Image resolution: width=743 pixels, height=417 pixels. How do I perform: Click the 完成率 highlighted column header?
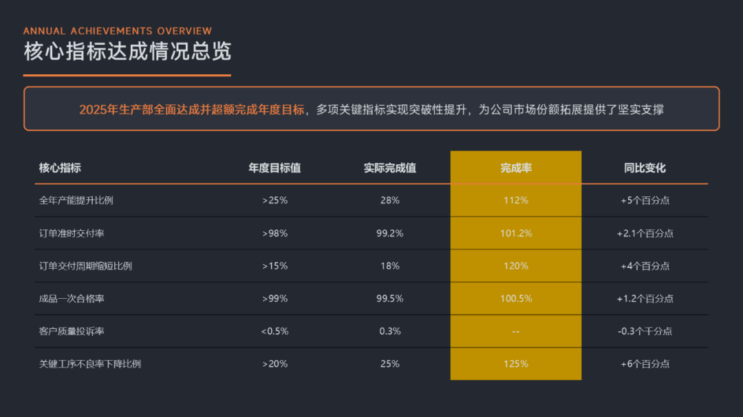(x=515, y=168)
